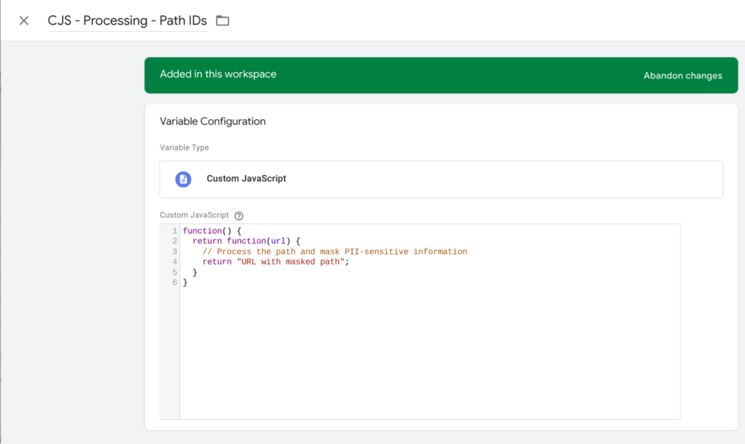Open the folder icon next to the variable name

click(222, 20)
